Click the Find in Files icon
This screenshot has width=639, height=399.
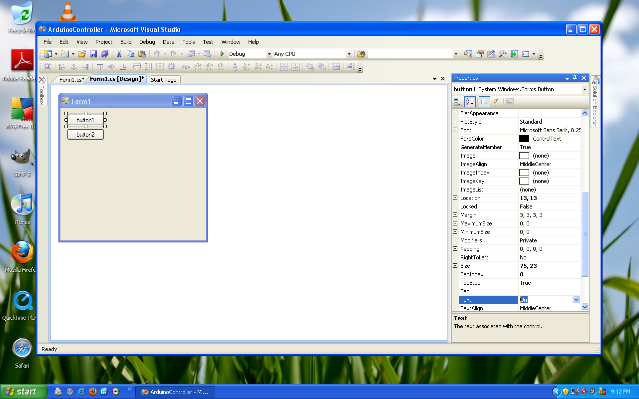coord(361,54)
